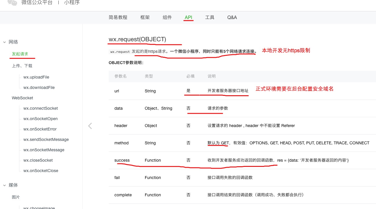The image size is (376, 209).
Task: Switch to the 框架 tab
Action: coord(145,17)
